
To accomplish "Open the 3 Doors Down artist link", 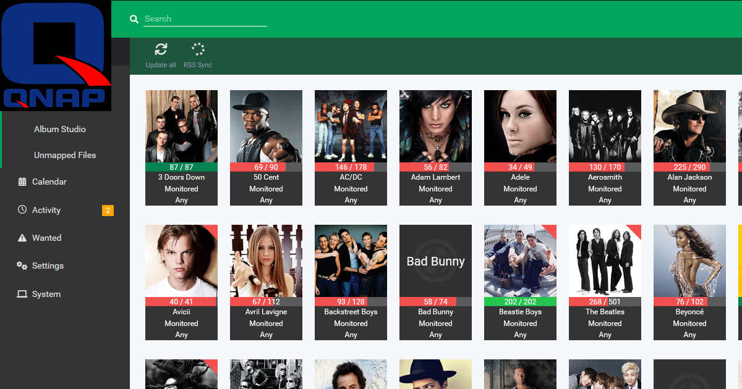I will 181,177.
